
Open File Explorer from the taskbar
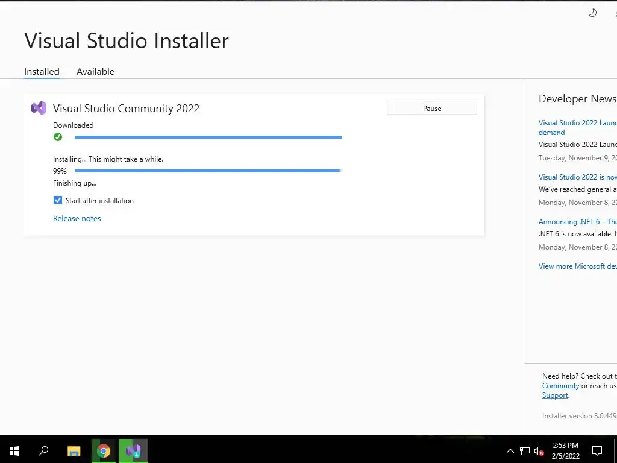tap(74, 450)
